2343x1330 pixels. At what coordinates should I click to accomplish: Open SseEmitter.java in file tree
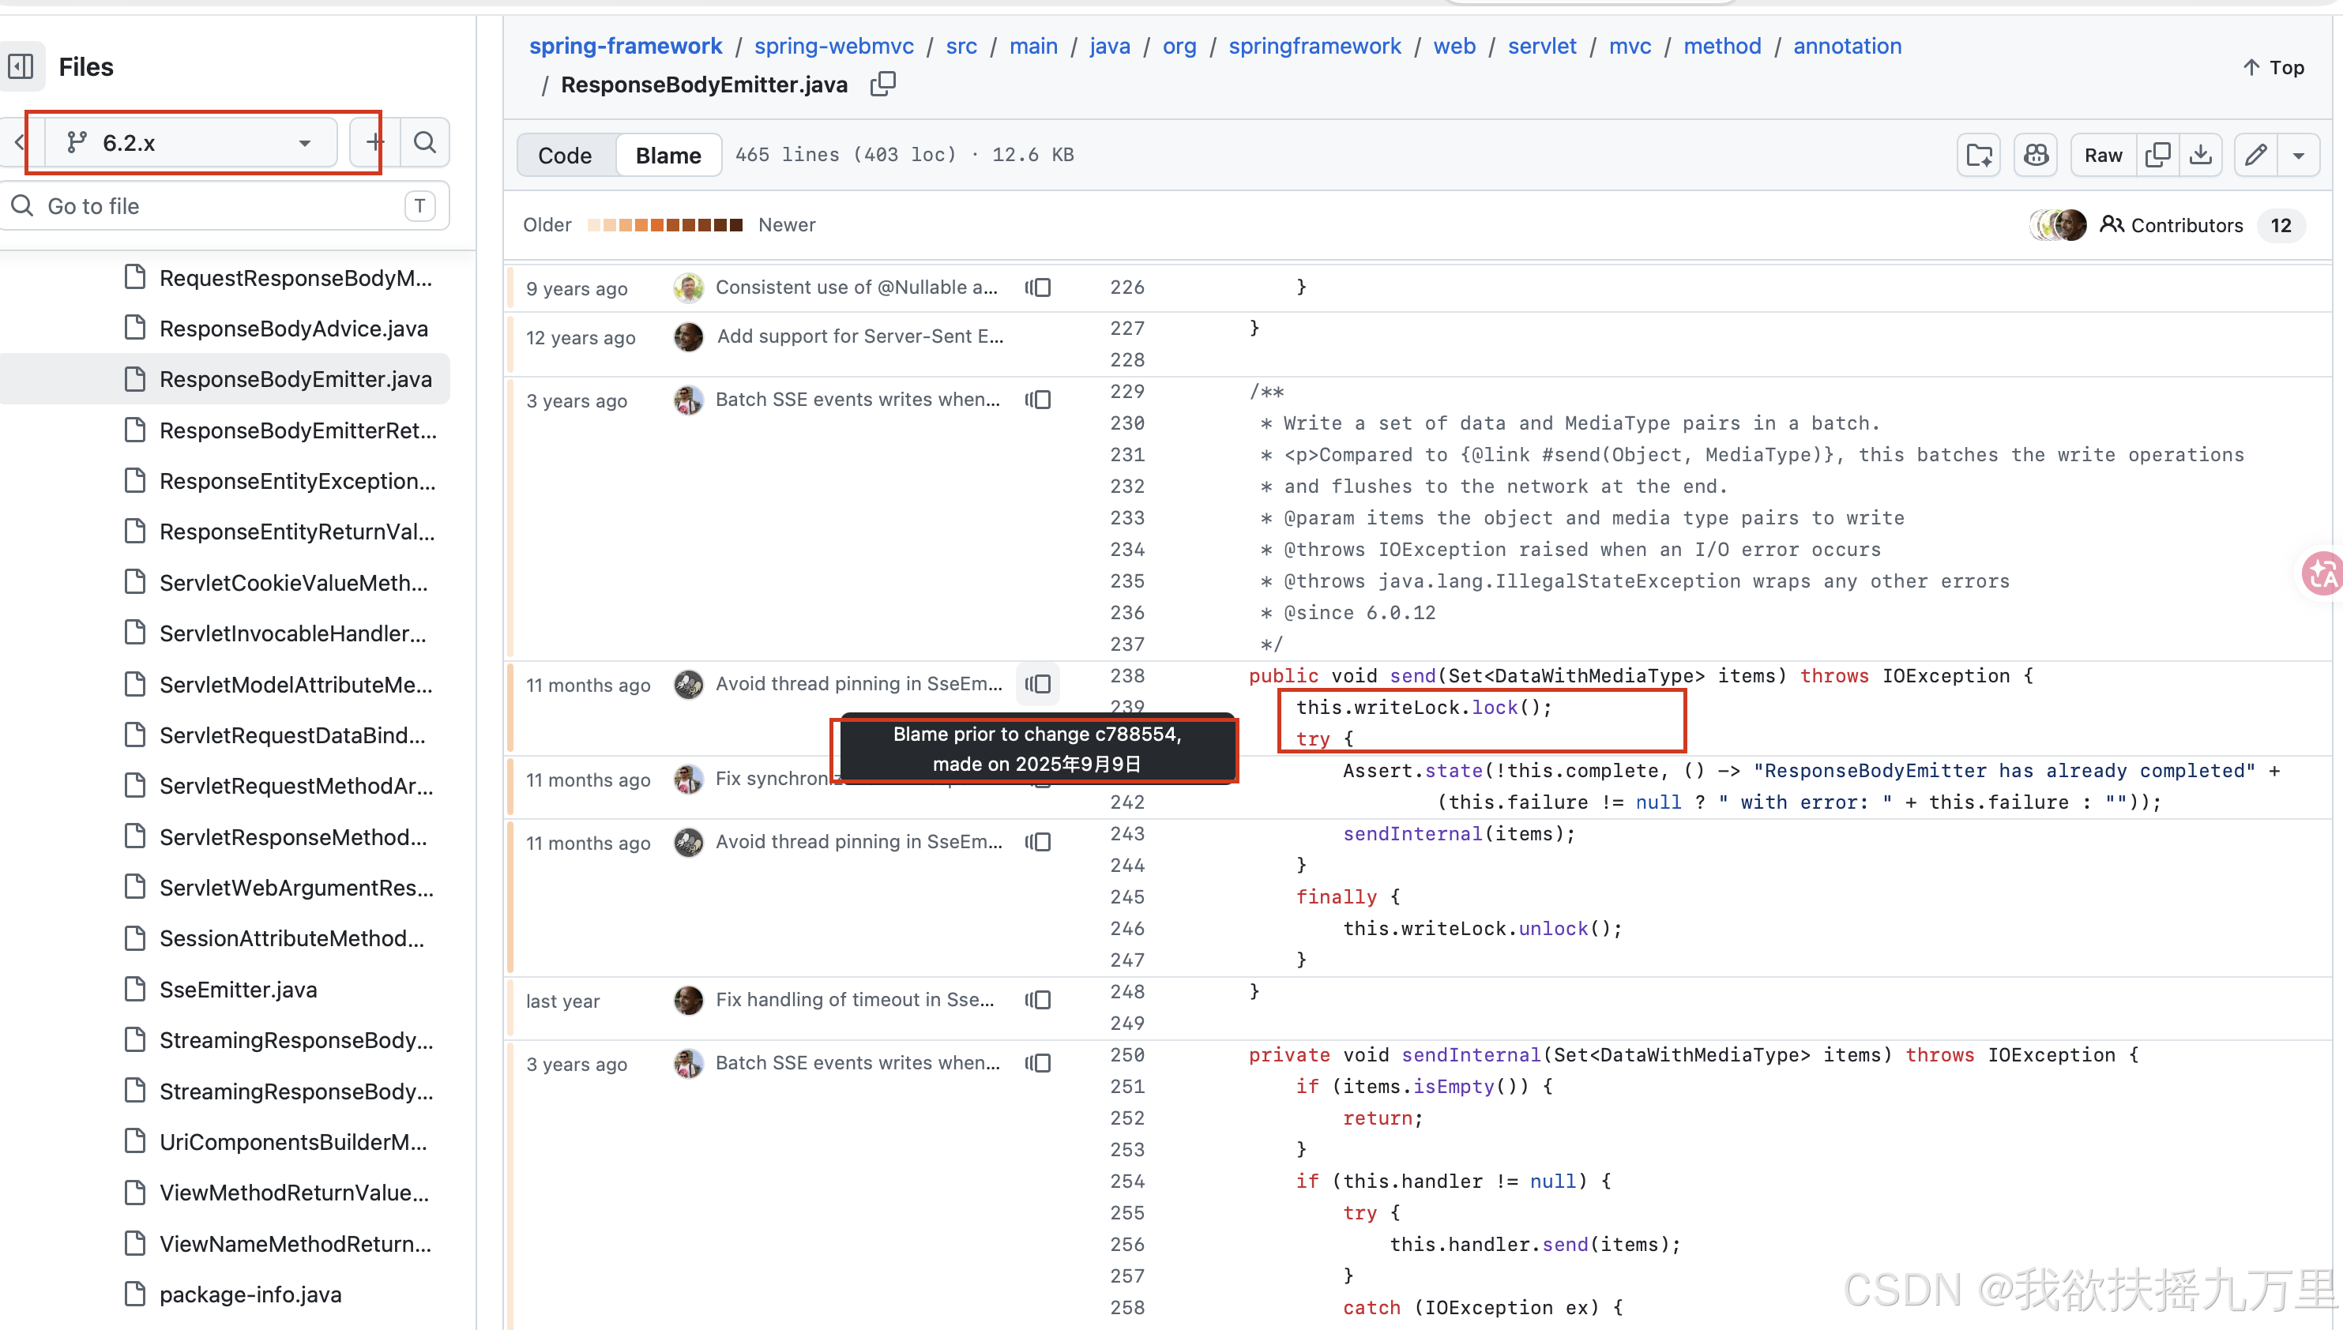239,990
